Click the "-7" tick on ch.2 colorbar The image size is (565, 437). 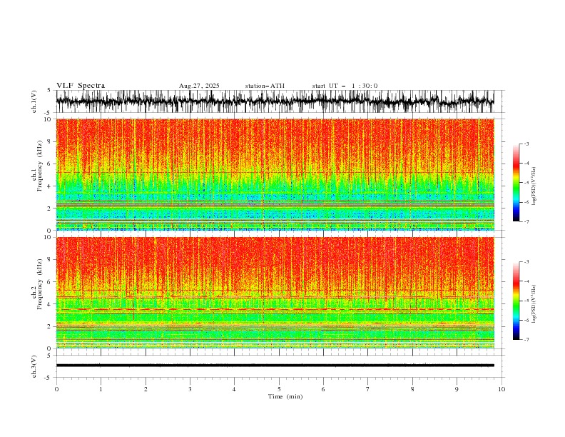click(x=526, y=339)
